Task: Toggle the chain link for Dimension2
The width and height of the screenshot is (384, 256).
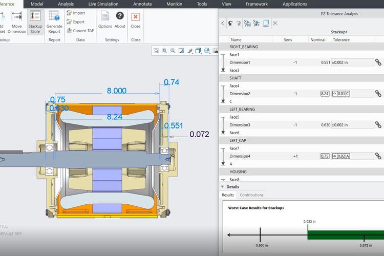Action: coord(378,94)
